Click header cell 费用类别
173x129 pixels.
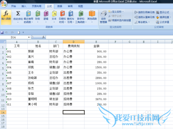tap(74, 46)
